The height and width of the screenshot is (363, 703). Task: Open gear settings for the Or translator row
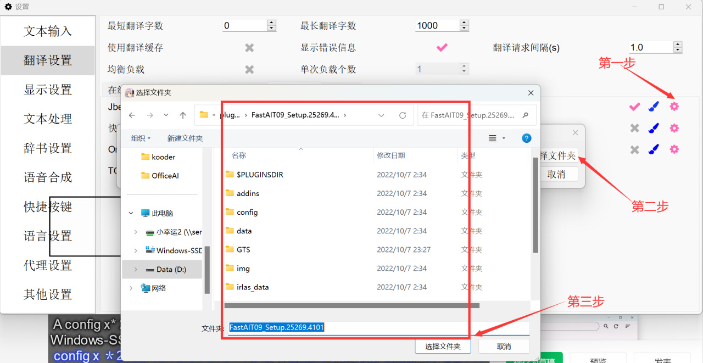pyautogui.click(x=674, y=149)
